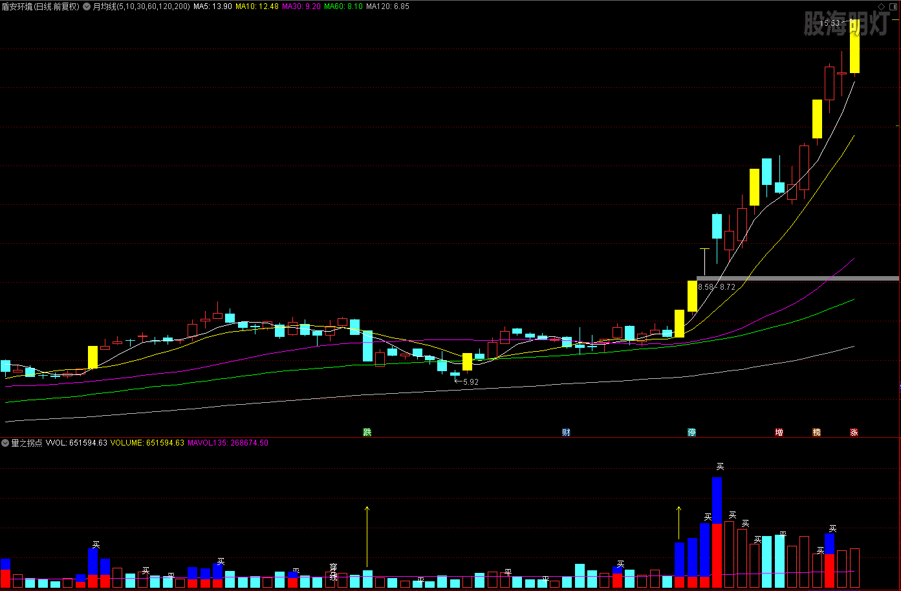
Task: Click the teal 停 event marker icon
Action: (x=691, y=432)
